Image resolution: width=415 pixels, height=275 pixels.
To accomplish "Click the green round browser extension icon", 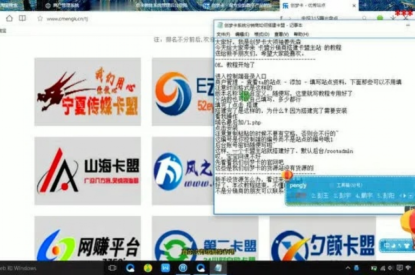I will pyautogui.click(x=380, y=18).
